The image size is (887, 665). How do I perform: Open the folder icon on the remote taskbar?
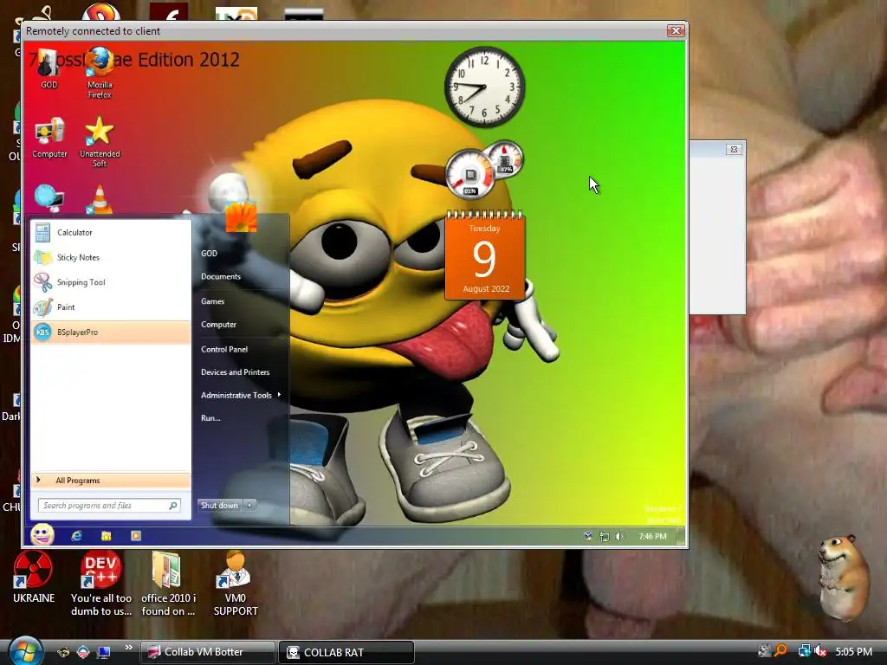106,536
